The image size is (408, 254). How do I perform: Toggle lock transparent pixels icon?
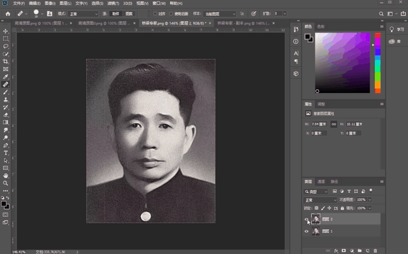316,208
